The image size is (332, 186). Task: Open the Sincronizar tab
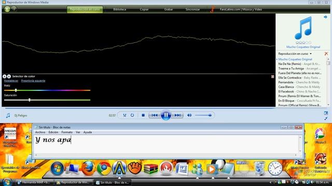(192, 9)
